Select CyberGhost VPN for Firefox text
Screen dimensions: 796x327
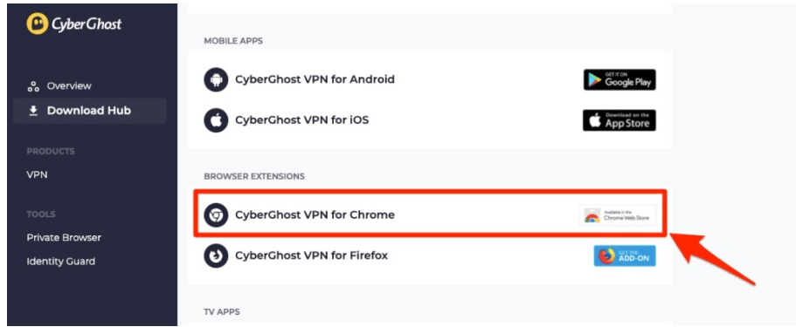coord(311,255)
